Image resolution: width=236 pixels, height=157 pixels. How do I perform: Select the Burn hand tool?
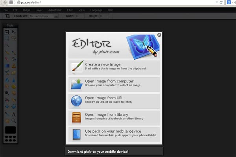click(x=14, y=93)
